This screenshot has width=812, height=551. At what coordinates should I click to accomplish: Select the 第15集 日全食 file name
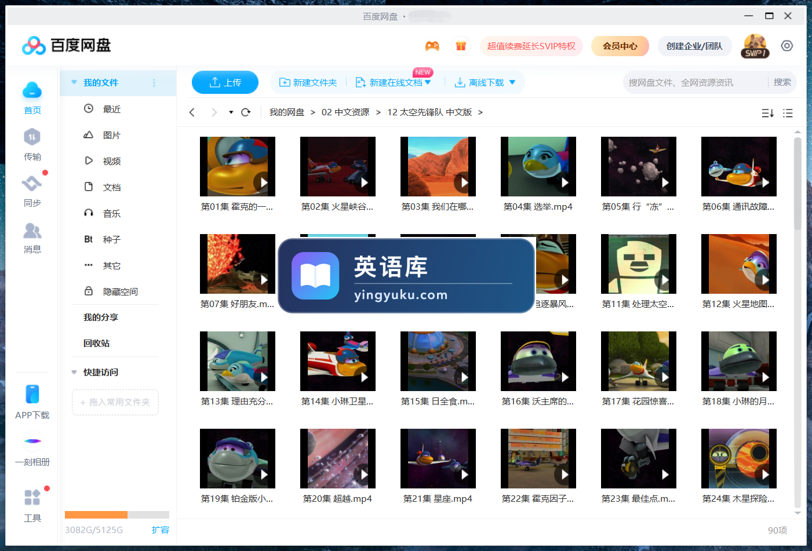438,402
